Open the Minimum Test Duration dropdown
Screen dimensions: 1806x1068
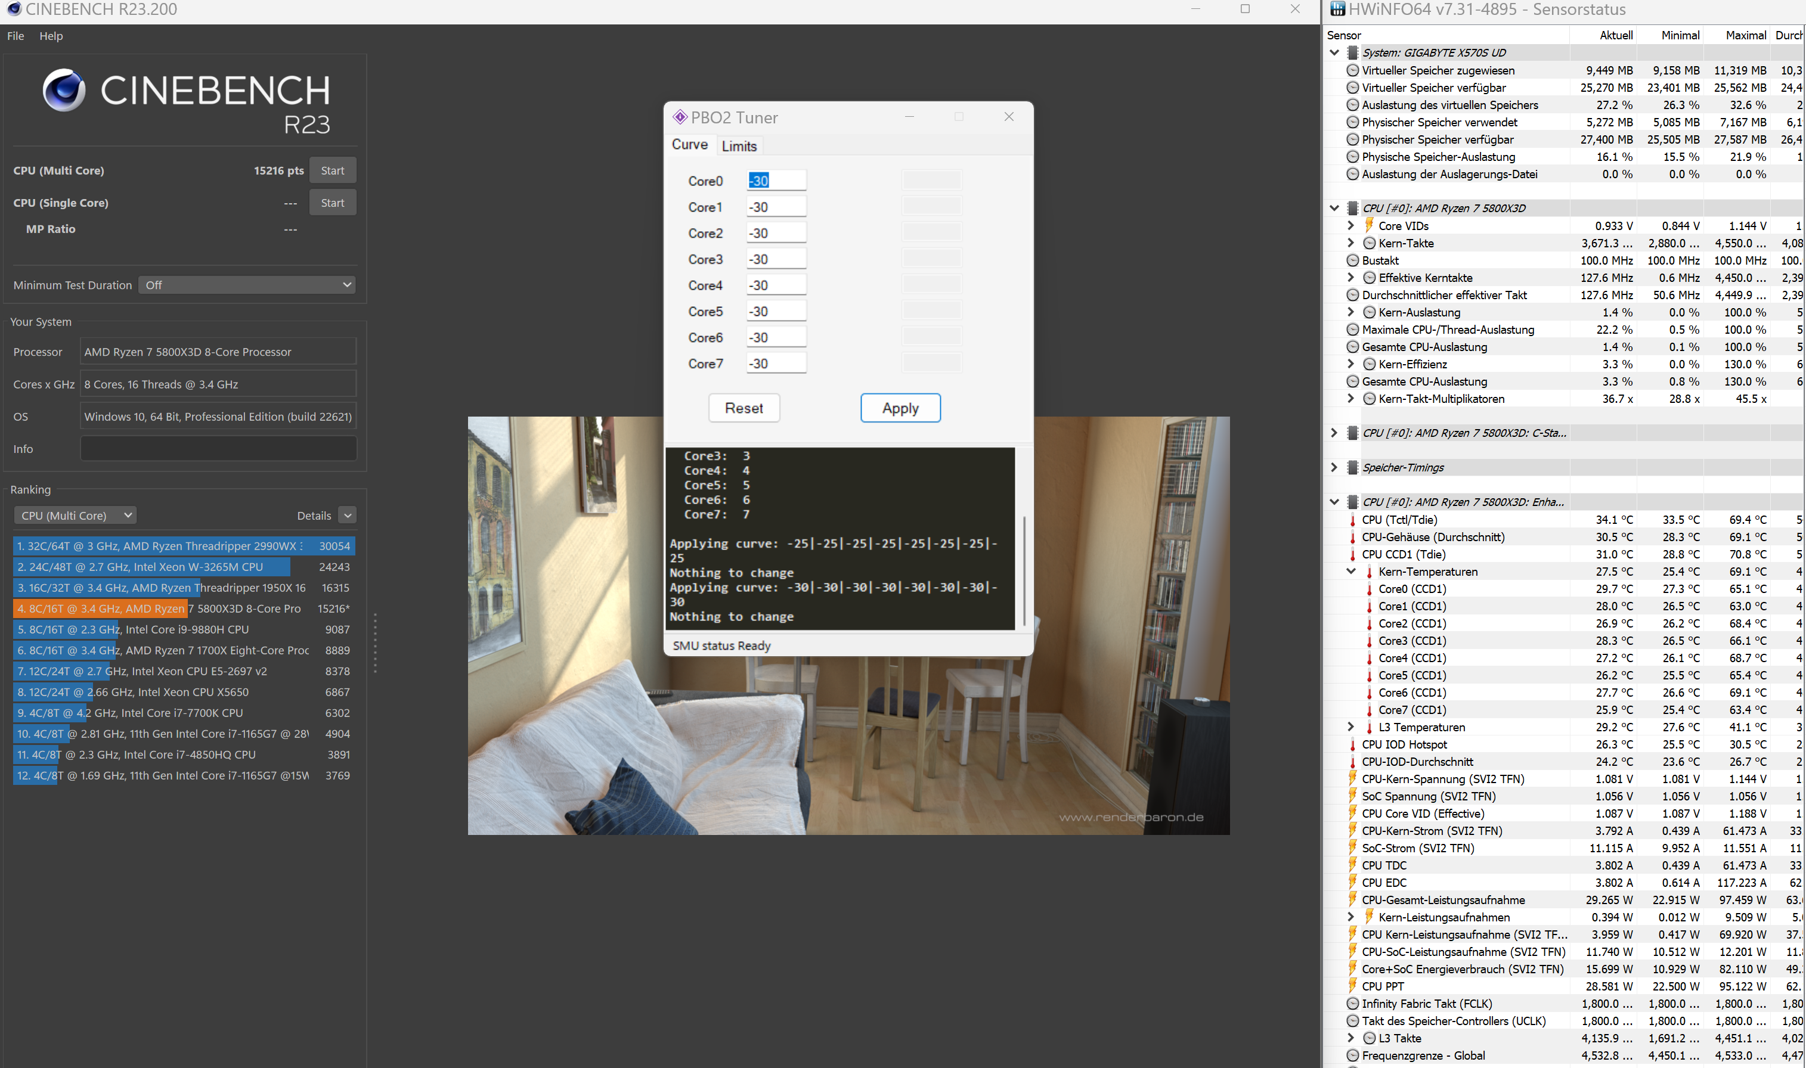click(x=247, y=284)
